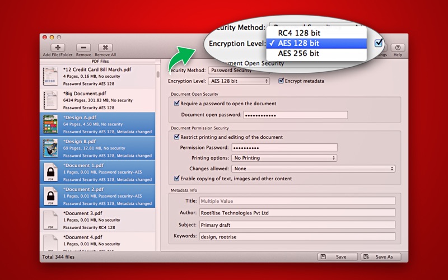448x280 pixels.
Task: Click the padlock icon for Document 1.pdf
Action: [51, 172]
